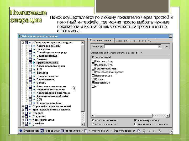This screenshot has height=141, width=189.
Task: Select the 'Тип леса' tree row
Action: 43,73
